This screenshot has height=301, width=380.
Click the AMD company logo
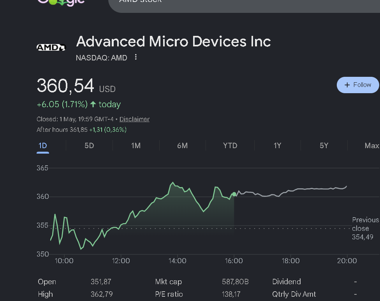coord(51,47)
